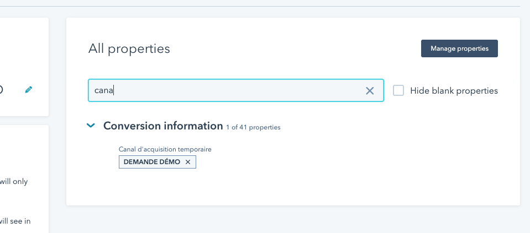Select the Canal d'acquisition temporaire property label
The height and width of the screenshot is (233, 530).
click(165, 149)
